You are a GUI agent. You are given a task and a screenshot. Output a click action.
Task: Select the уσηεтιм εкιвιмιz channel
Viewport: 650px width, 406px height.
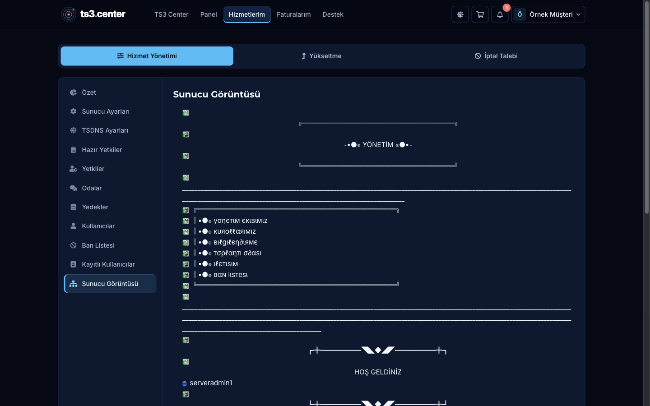pos(240,221)
